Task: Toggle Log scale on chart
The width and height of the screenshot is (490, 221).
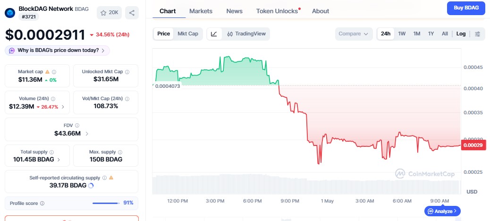Action: coord(461,34)
